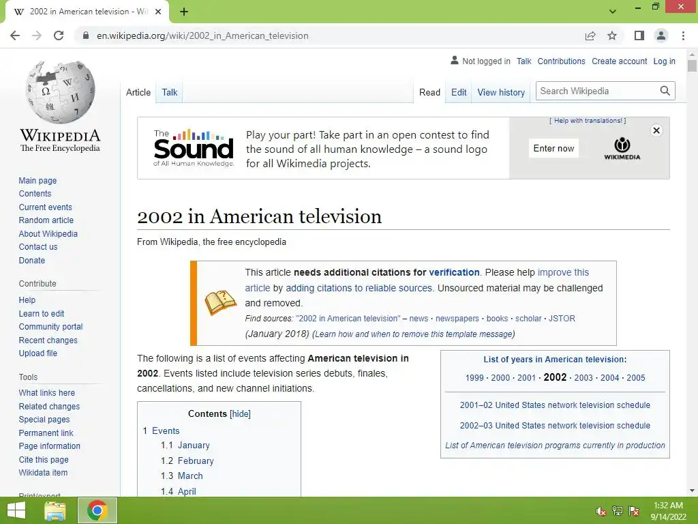Hide the Contents box via hide link
This screenshot has width=698, height=524.
coord(241,413)
